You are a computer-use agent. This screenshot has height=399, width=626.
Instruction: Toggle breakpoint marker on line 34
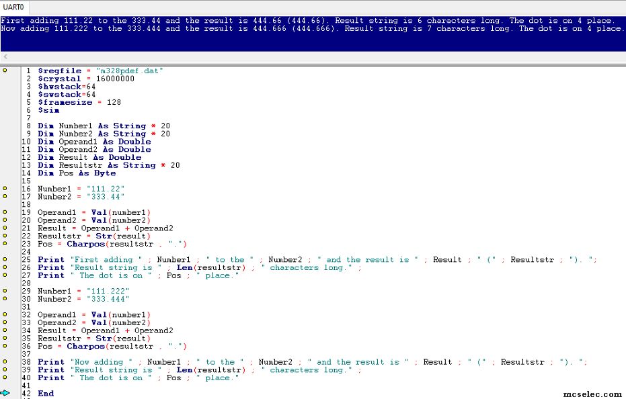click(5, 330)
